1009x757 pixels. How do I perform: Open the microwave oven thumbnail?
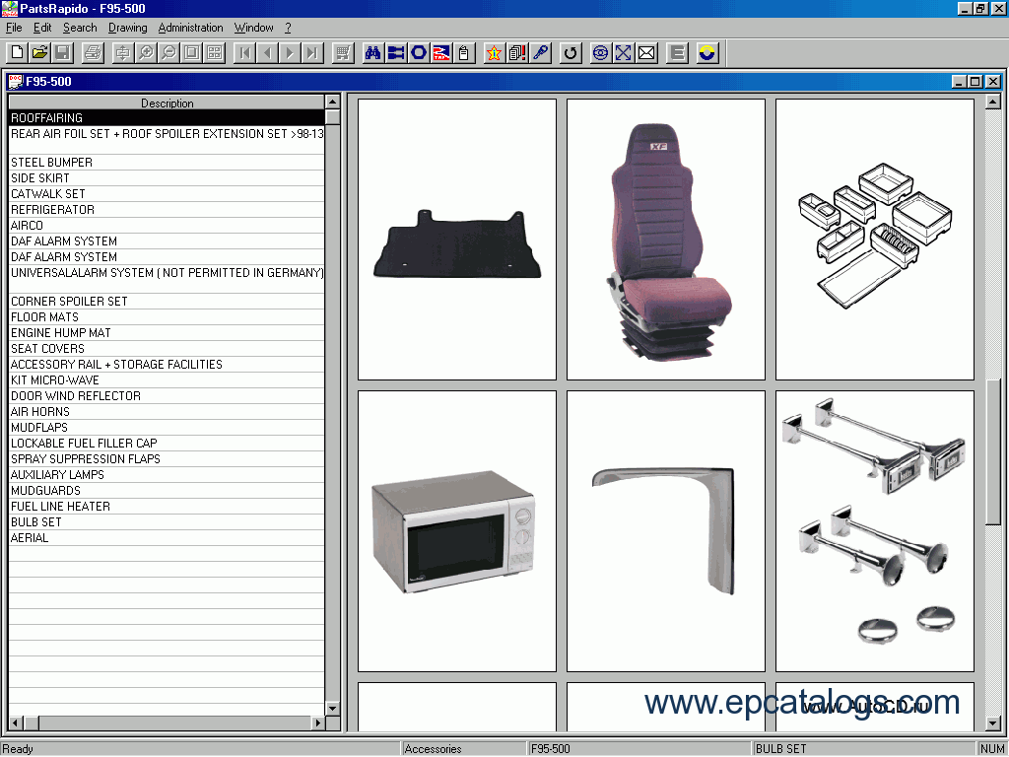pos(457,531)
